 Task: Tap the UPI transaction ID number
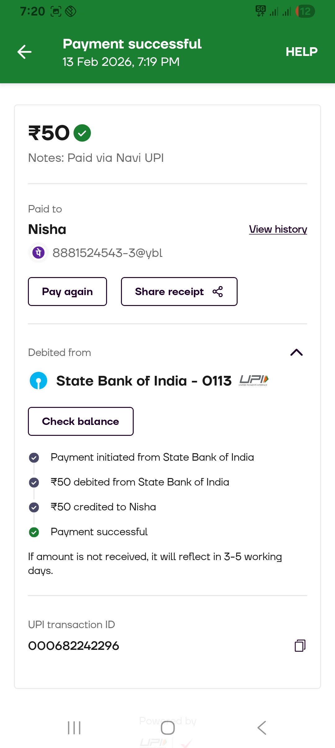(x=74, y=646)
